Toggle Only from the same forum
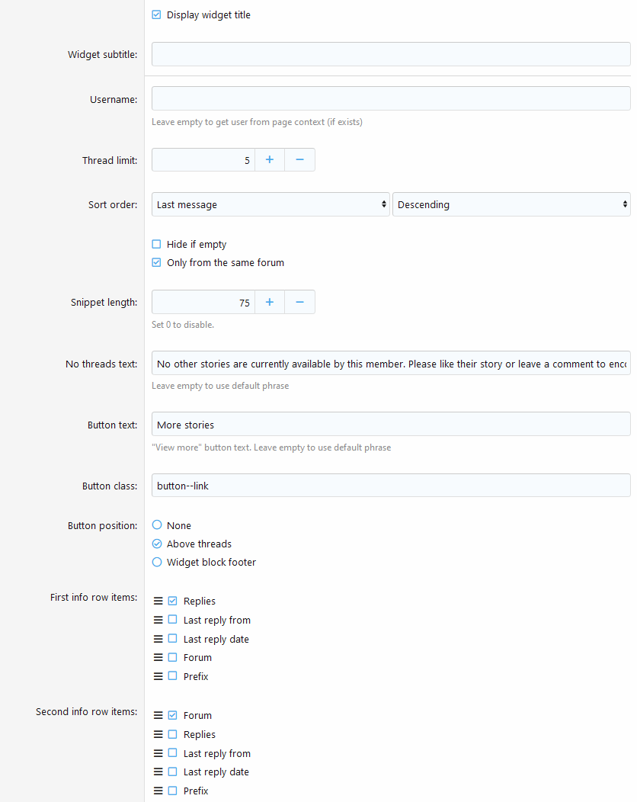 [x=157, y=263]
